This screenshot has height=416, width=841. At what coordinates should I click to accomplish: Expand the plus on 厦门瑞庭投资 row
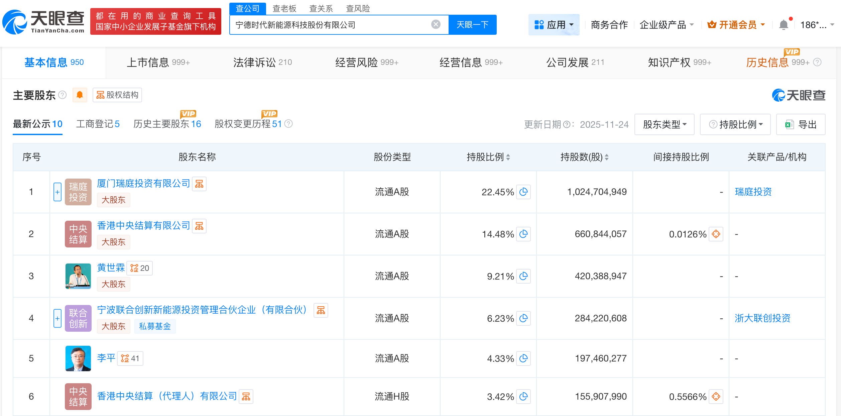click(57, 192)
